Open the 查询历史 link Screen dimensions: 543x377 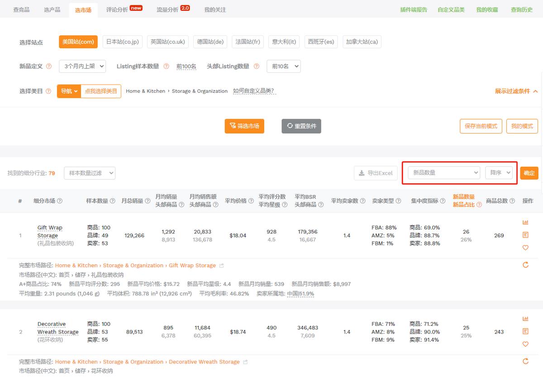pyautogui.click(x=522, y=9)
